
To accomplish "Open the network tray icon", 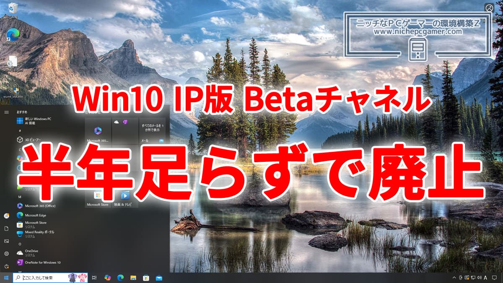I will point(473,278).
